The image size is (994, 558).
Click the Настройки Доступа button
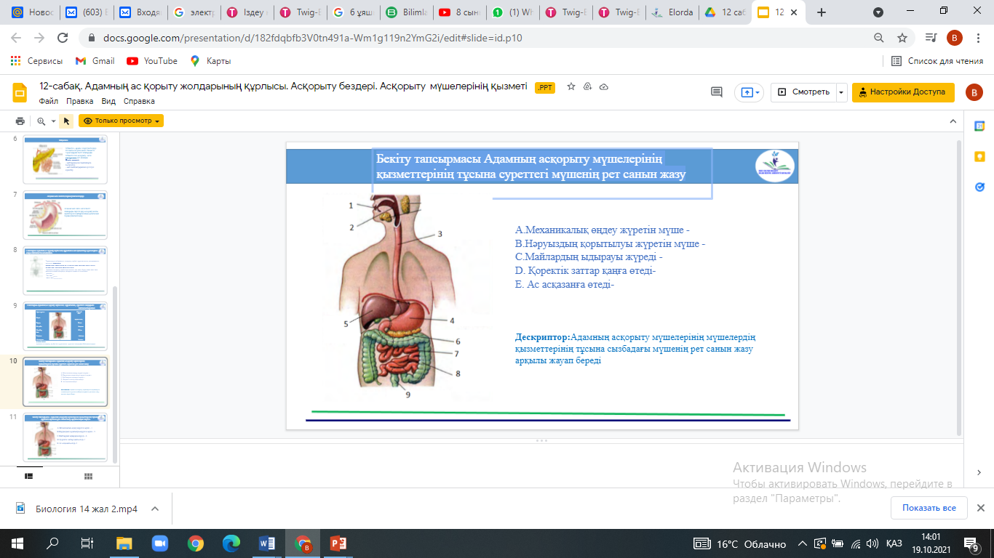click(x=903, y=92)
